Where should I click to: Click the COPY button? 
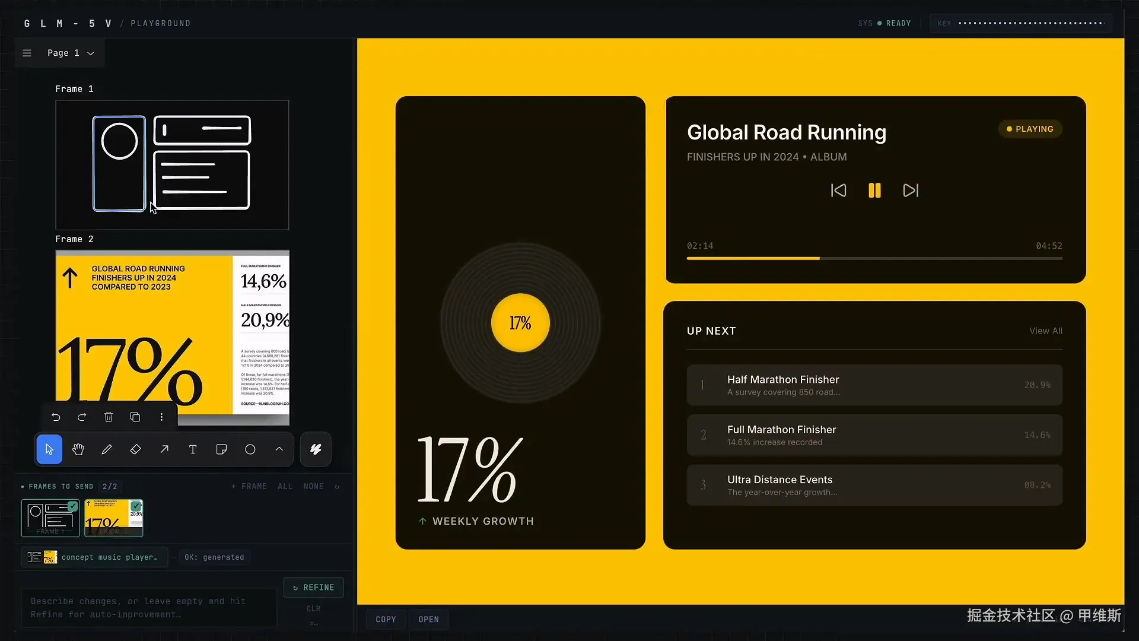click(386, 620)
